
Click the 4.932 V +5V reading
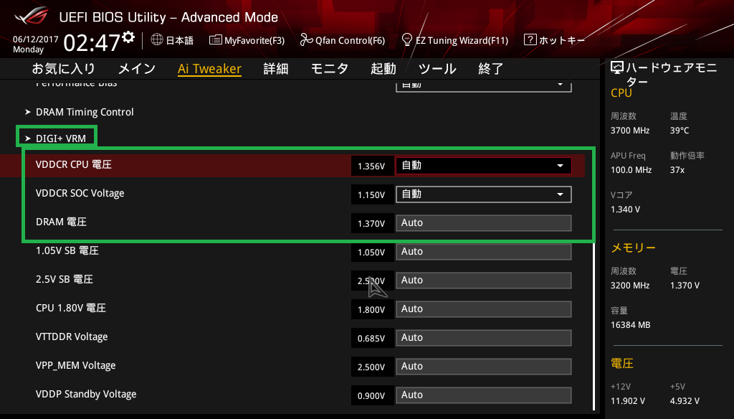point(685,401)
